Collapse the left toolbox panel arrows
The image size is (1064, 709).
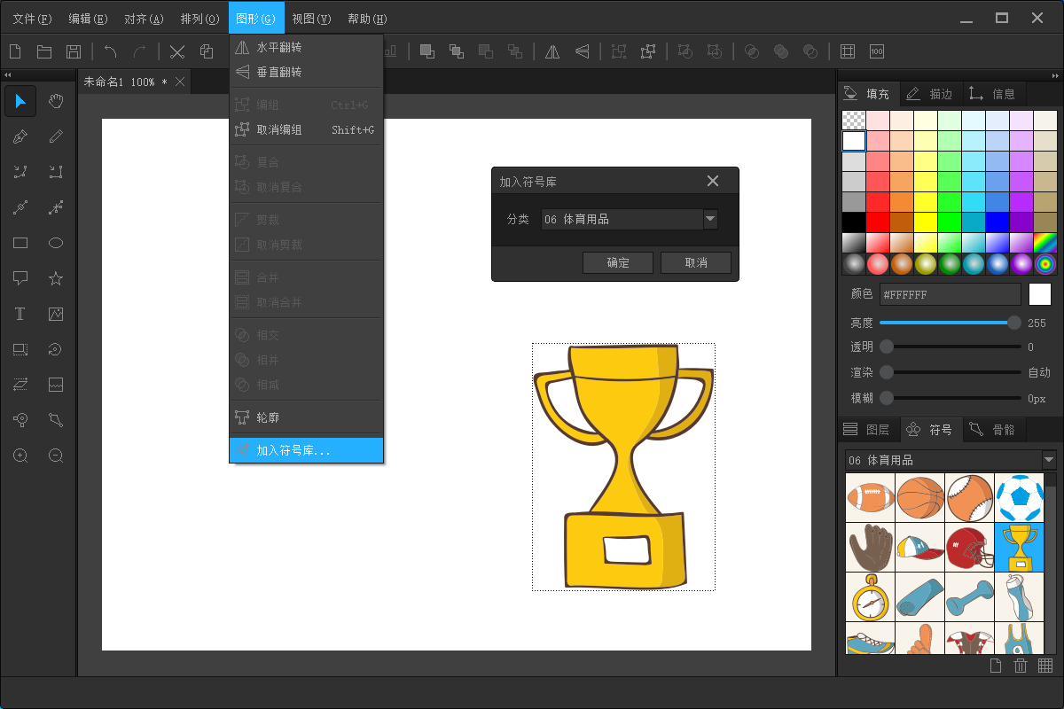pyautogui.click(x=8, y=74)
